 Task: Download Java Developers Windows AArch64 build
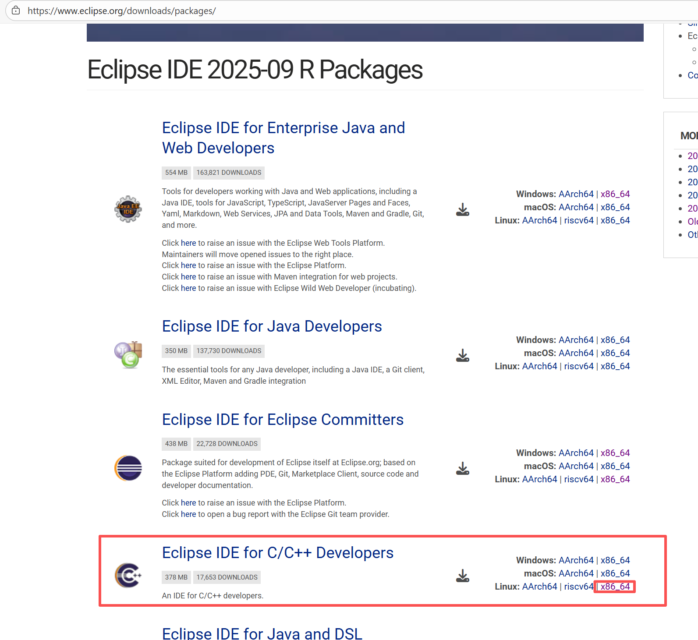coord(576,340)
